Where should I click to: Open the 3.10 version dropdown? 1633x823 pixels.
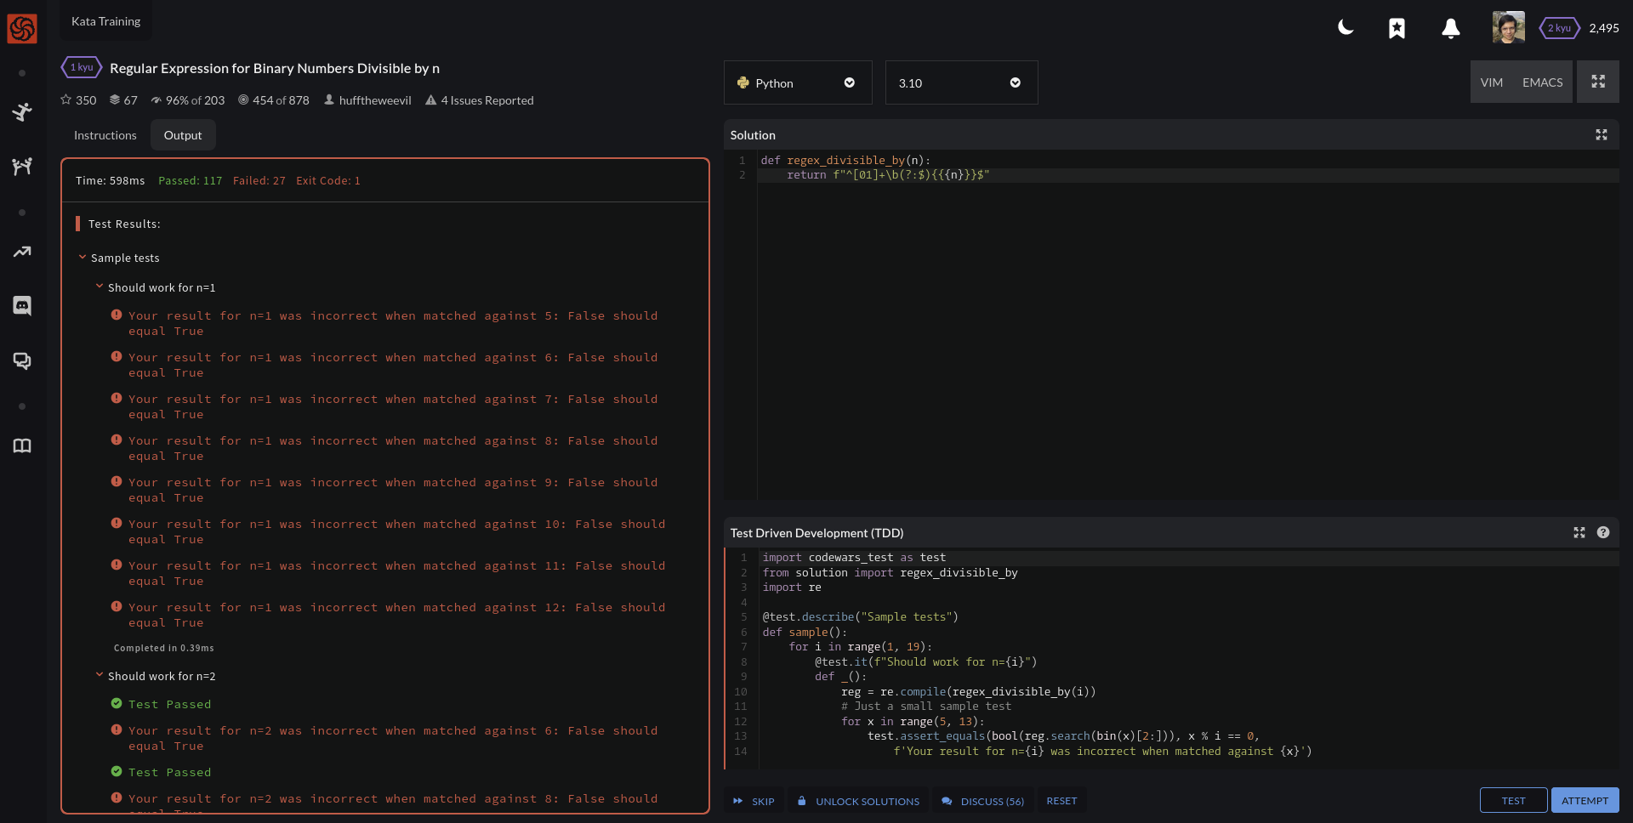click(x=960, y=82)
